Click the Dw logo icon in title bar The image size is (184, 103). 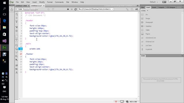pos(11,2)
